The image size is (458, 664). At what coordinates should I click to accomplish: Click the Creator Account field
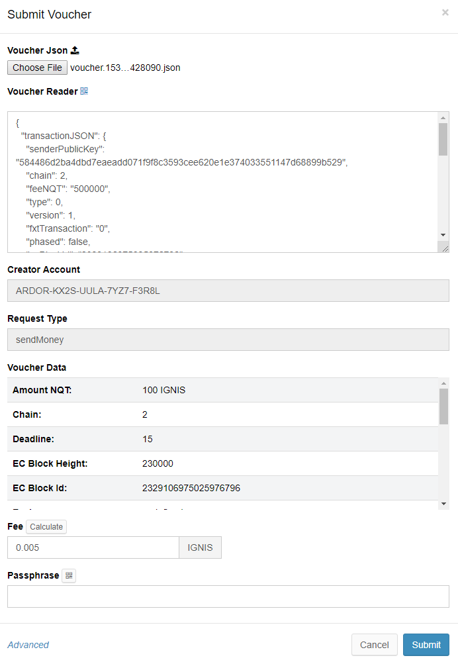click(x=228, y=291)
